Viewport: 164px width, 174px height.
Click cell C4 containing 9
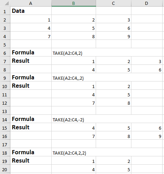113,36
